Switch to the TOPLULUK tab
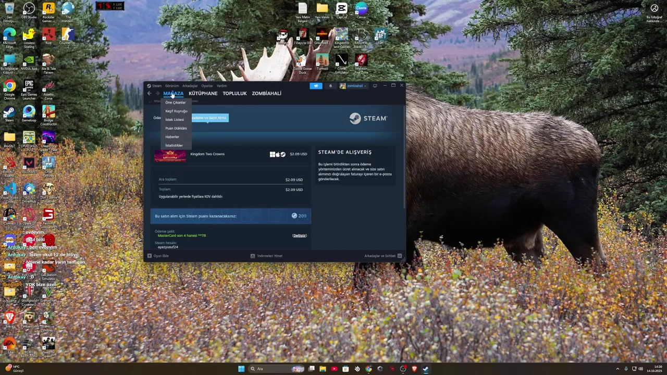 pyautogui.click(x=234, y=93)
